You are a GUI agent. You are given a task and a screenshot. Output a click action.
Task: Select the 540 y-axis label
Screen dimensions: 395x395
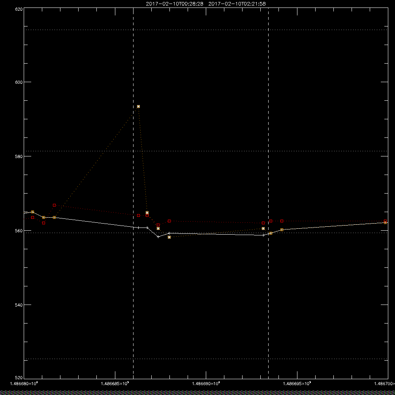tap(19, 305)
